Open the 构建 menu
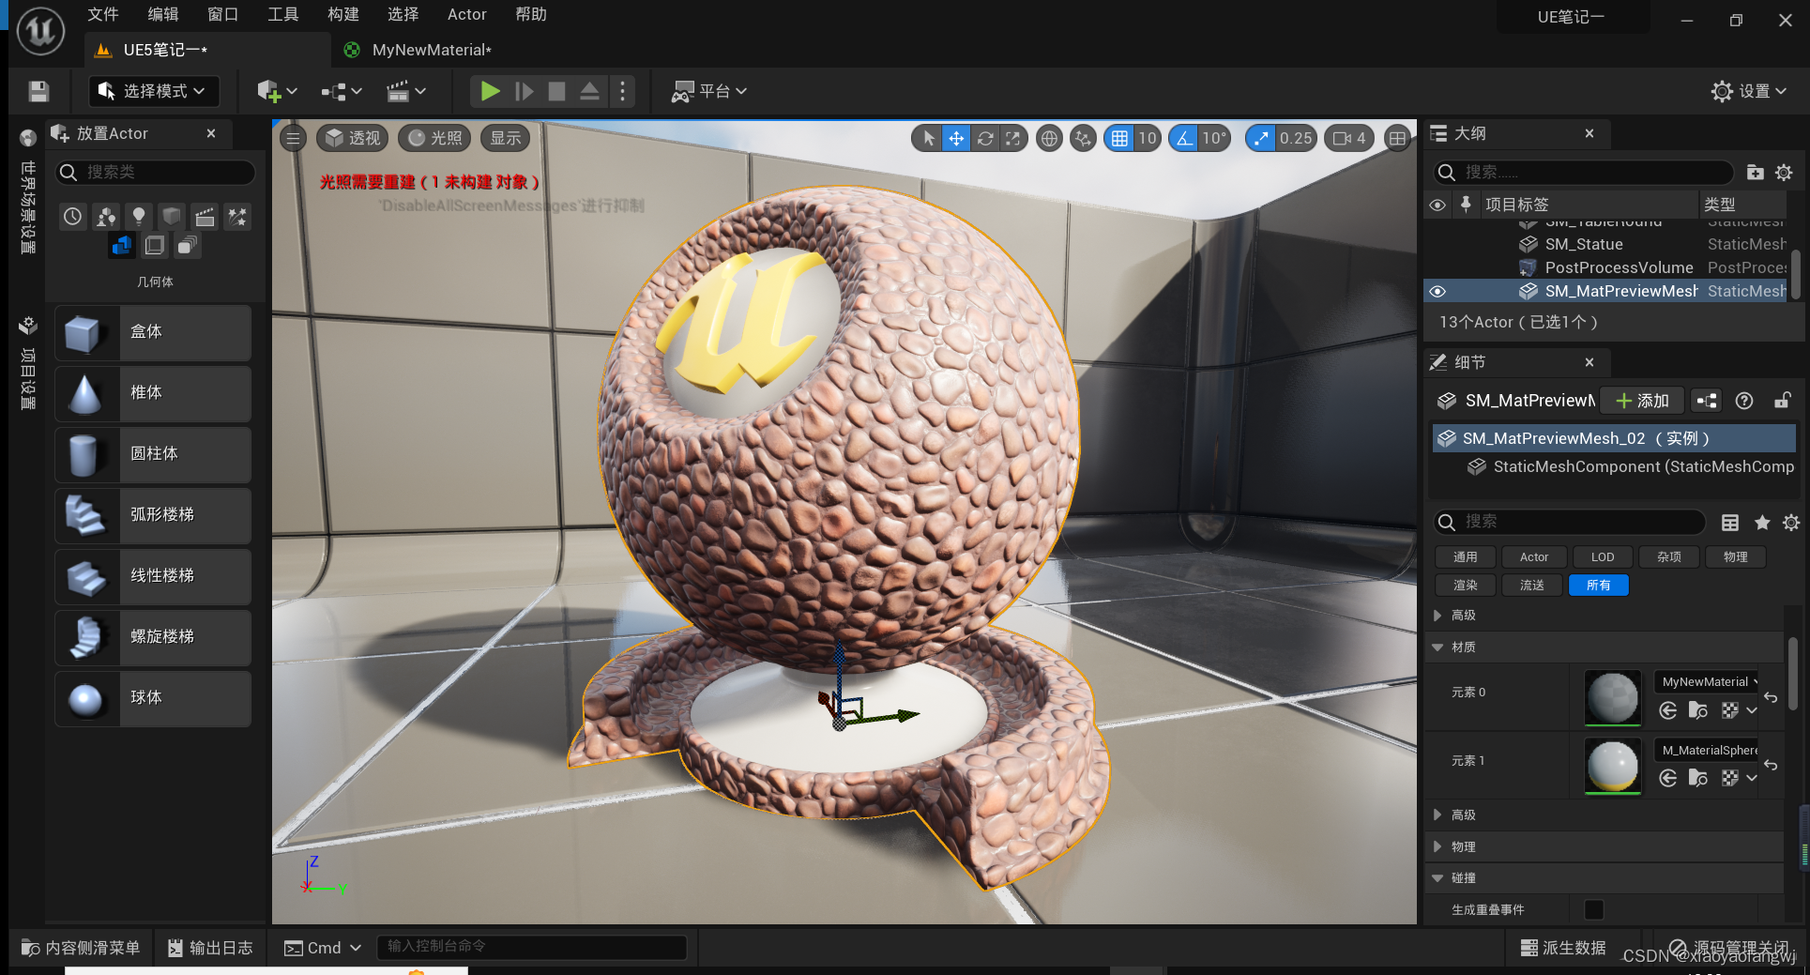This screenshot has width=1810, height=975. [343, 14]
